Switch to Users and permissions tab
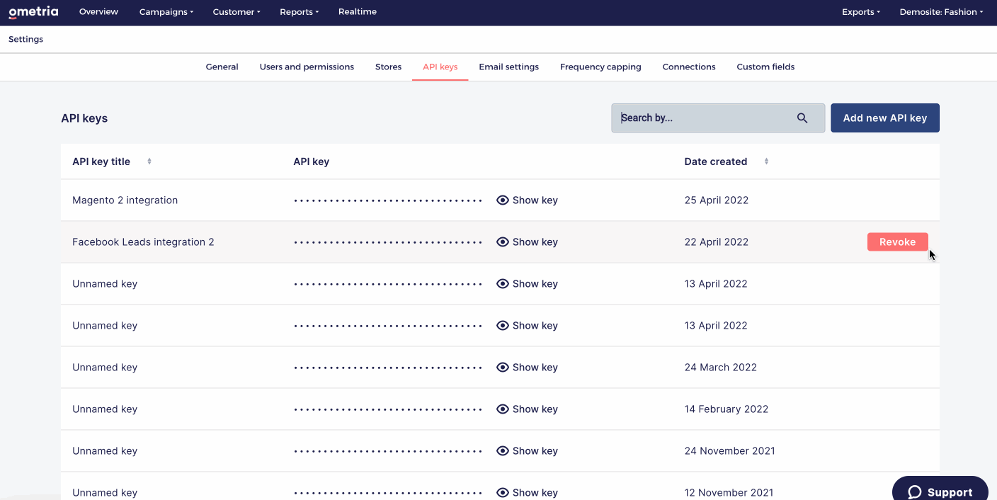Screen dimensions: 997x500 307,67
